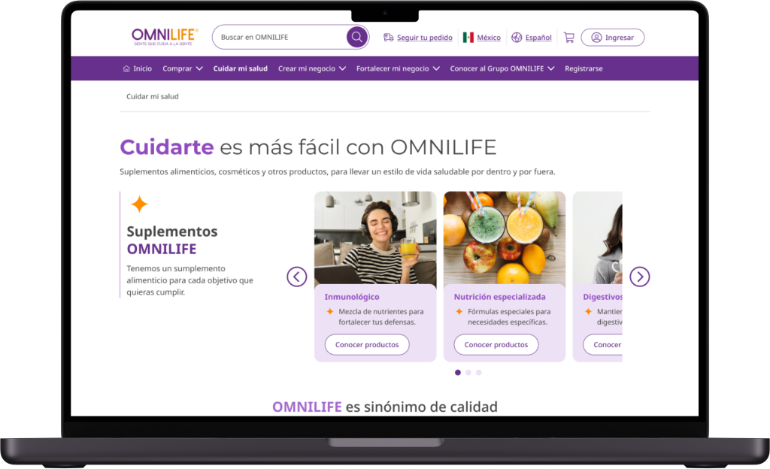Click the Nutrición especializada card title
This screenshot has width=770, height=469.
[499, 297]
